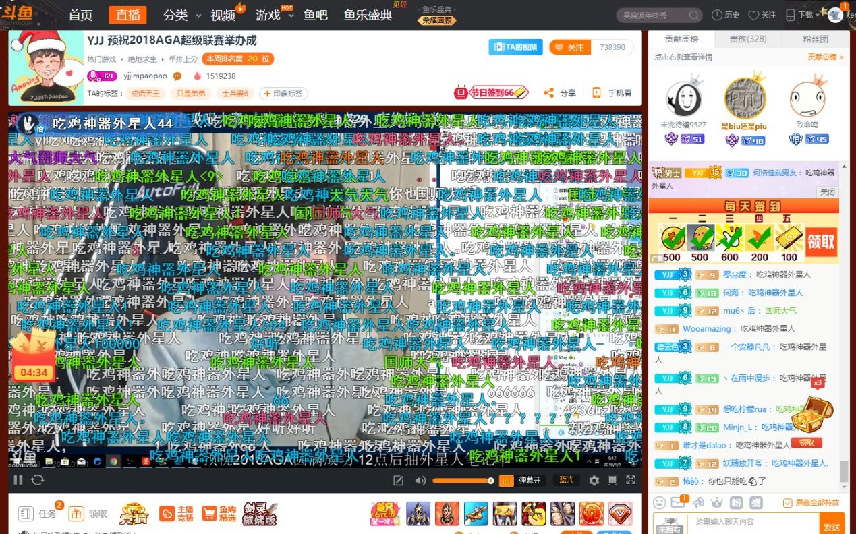Switch to the 贵族(328) tab
The image size is (856, 534).
[x=748, y=39]
